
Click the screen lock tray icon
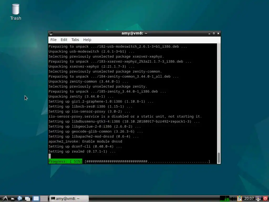click(258, 199)
